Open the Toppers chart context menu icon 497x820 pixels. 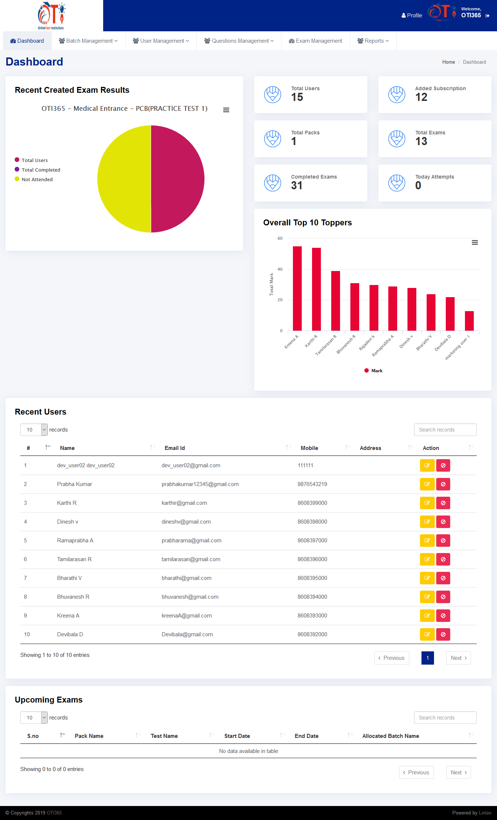[475, 242]
